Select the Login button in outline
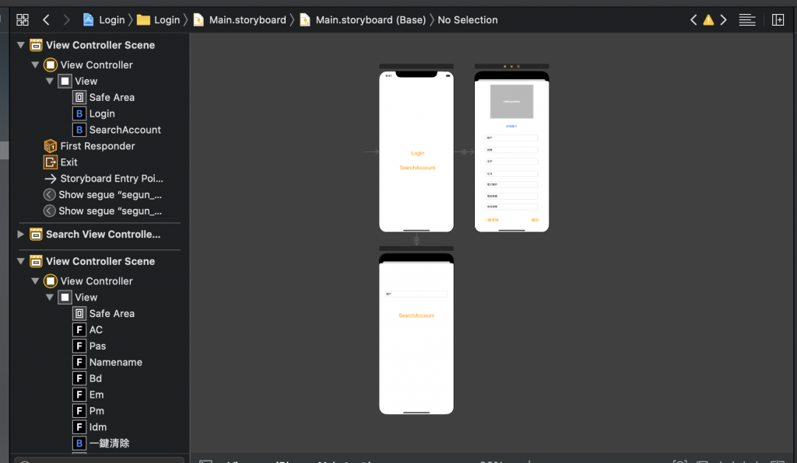Image resolution: width=797 pixels, height=463 pixels. (x=94, y=113)
